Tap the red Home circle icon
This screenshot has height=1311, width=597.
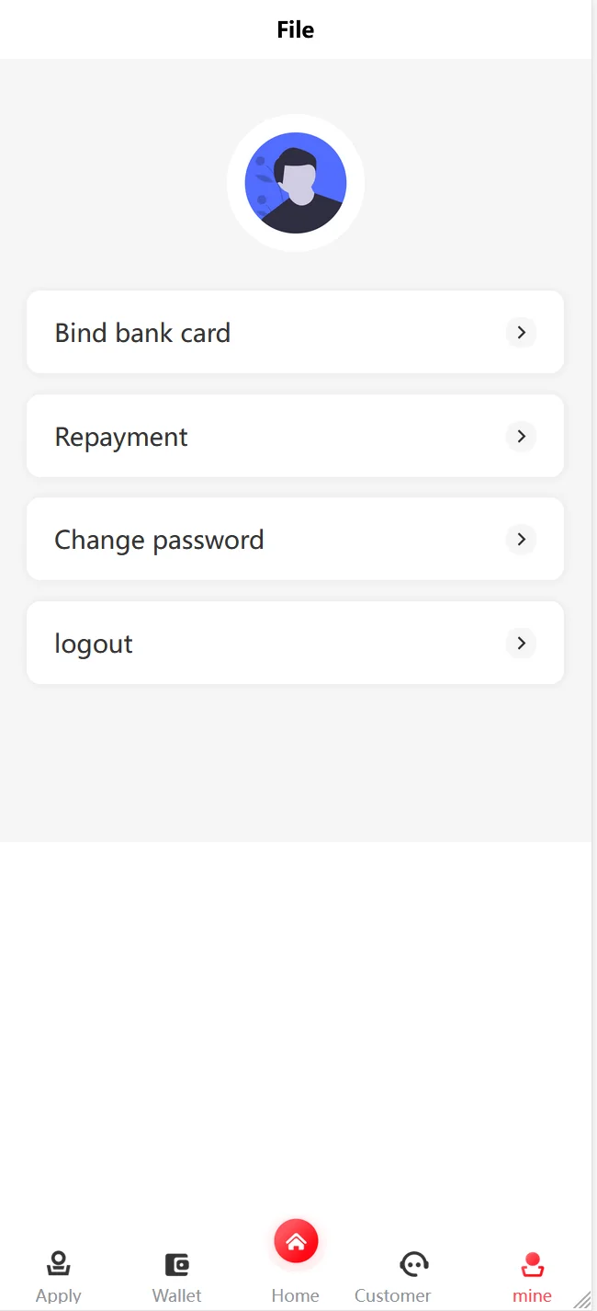pos(296,1242)
